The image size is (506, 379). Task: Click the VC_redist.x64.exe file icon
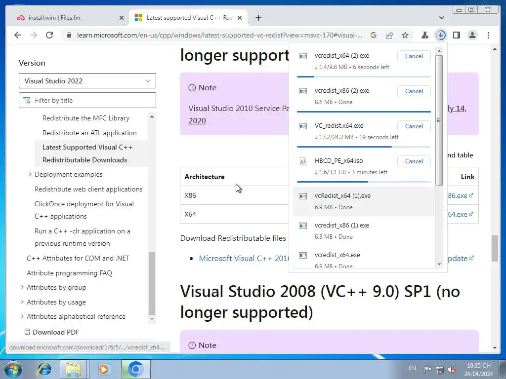pos(303,126)
